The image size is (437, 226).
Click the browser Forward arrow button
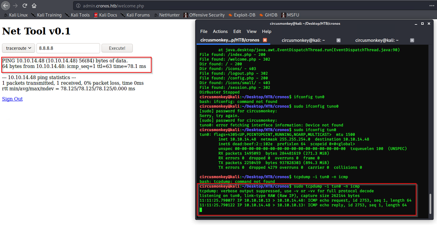[x=15, y=6]
